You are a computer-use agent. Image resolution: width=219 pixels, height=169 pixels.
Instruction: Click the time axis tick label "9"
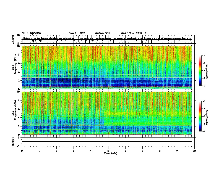[x=177, y=151]
